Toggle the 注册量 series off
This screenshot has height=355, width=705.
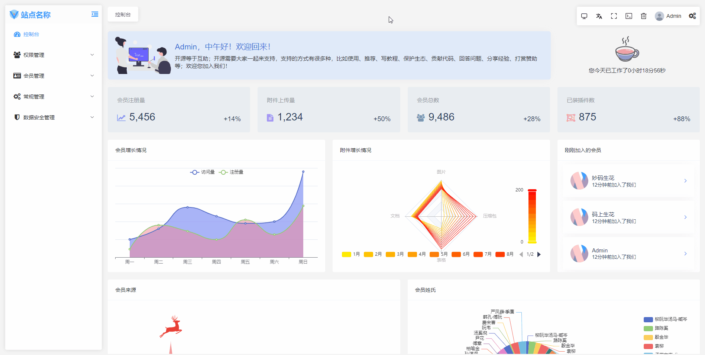click(x=232, y=172)
